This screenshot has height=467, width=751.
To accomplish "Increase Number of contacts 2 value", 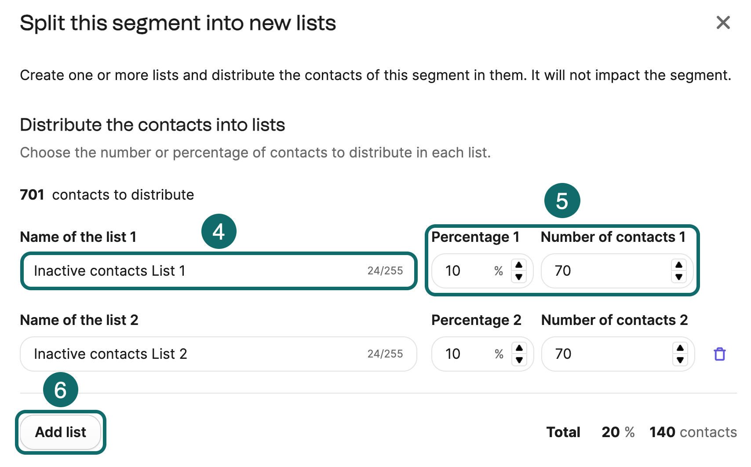I will tap(680, 348).
